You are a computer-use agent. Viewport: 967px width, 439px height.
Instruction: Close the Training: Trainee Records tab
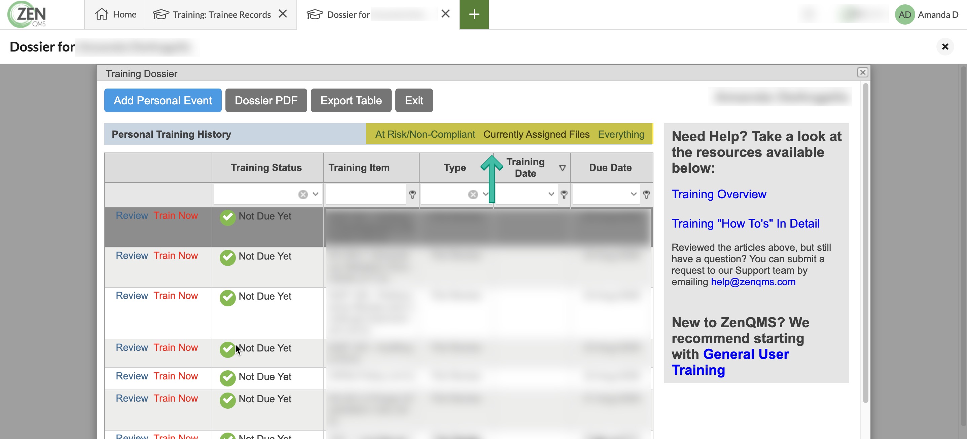pyautogui.click(x=283, y=14)
